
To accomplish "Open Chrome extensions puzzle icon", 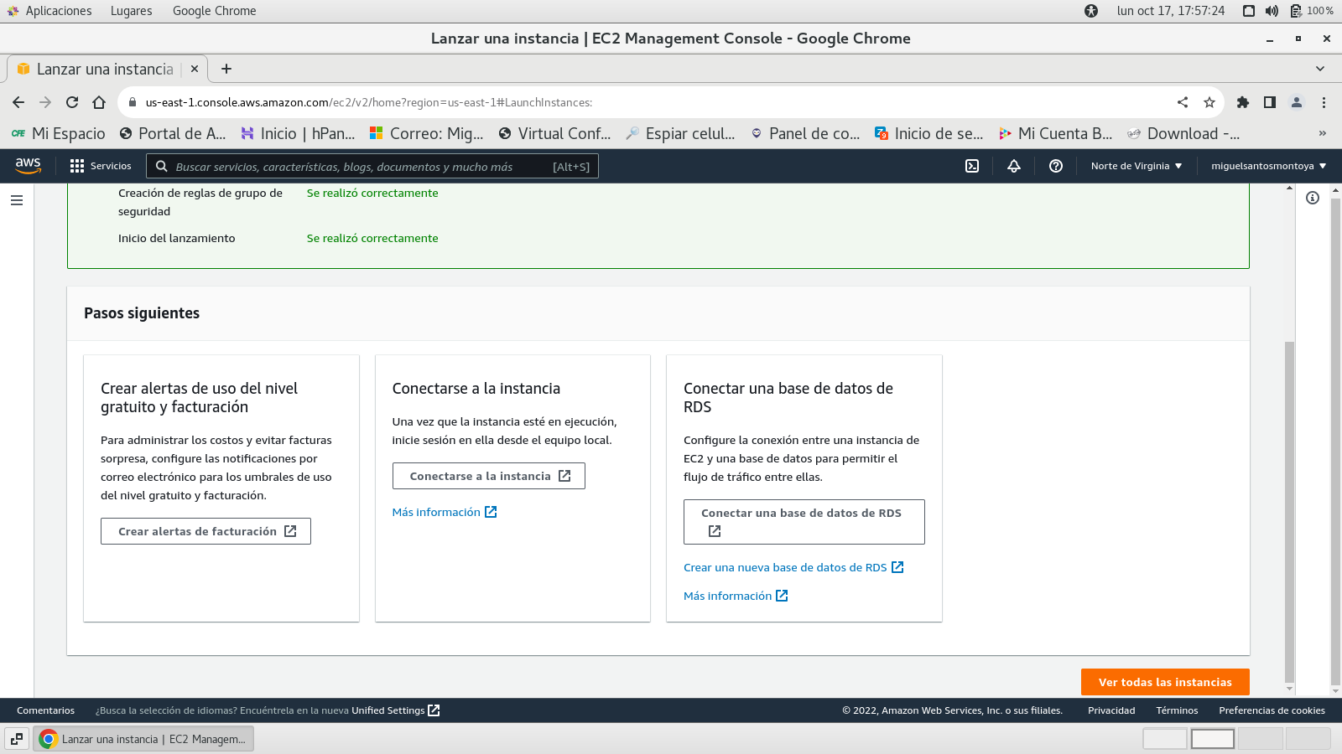I will click(x=1243, y=102).
